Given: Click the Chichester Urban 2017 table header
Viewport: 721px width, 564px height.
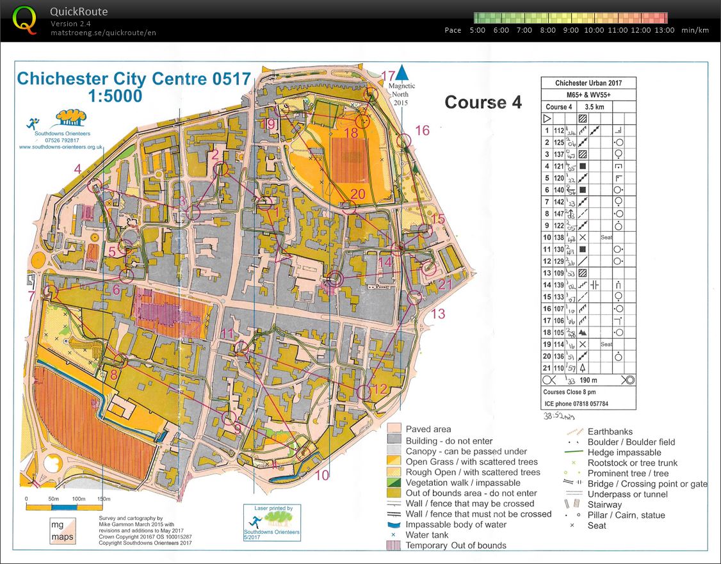Looking at the screenshot, I should tap(588, 83).
